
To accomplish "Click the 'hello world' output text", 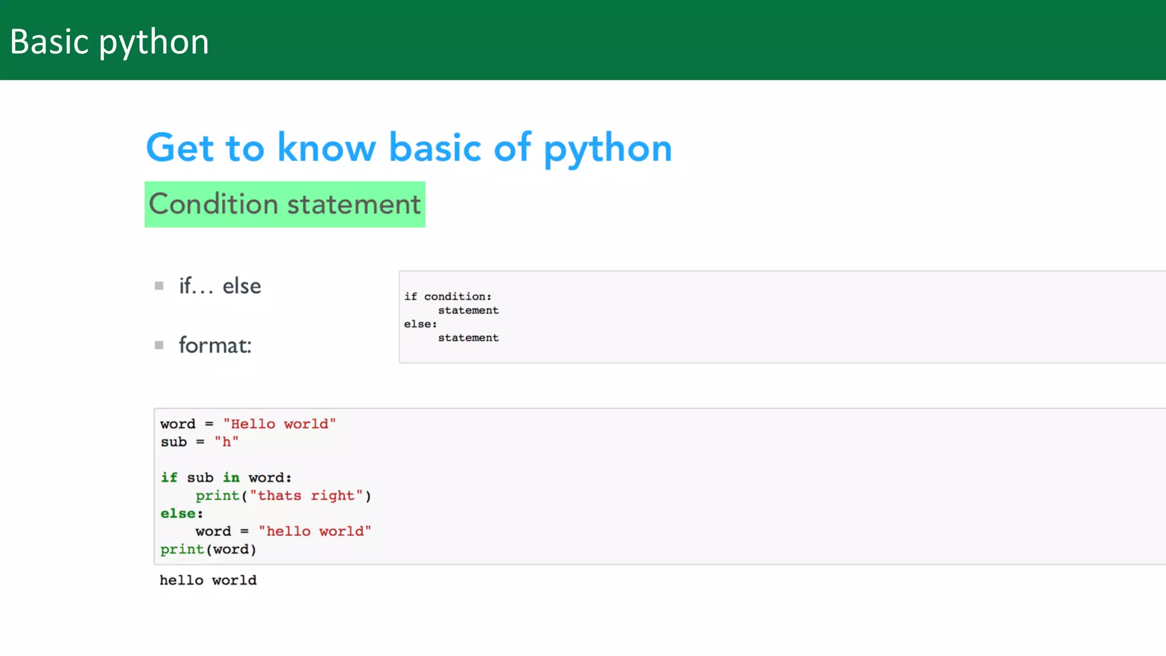I will 208,580.
